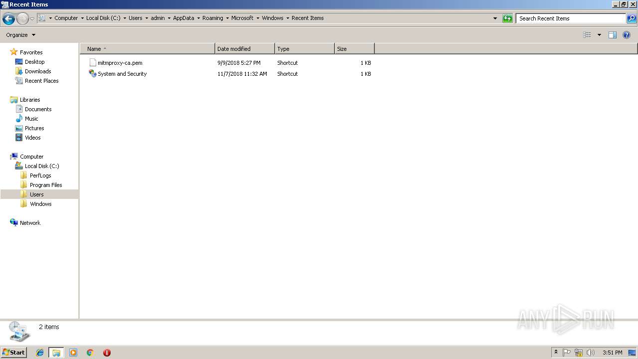Open Help with the question mark icon
This screenshot has width=638, height=359.
(x=627, y=35)
